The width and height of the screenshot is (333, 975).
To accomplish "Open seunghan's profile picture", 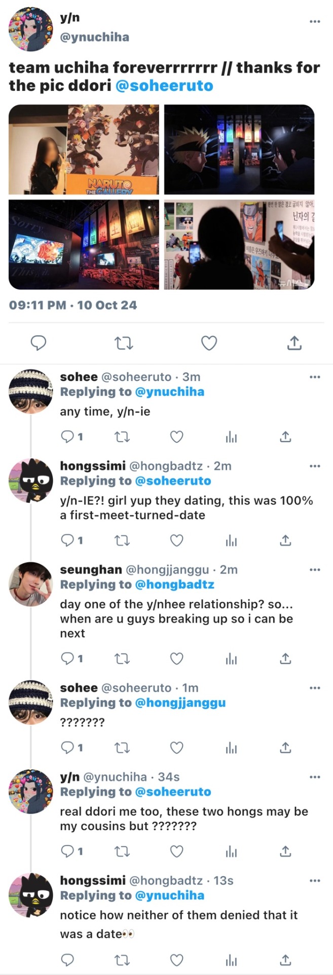I will [x=31, y=584].
